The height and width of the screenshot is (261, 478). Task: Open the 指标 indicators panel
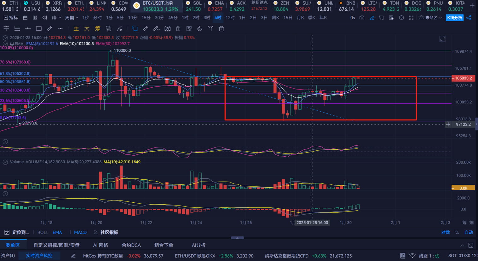(x=11, y=18)
